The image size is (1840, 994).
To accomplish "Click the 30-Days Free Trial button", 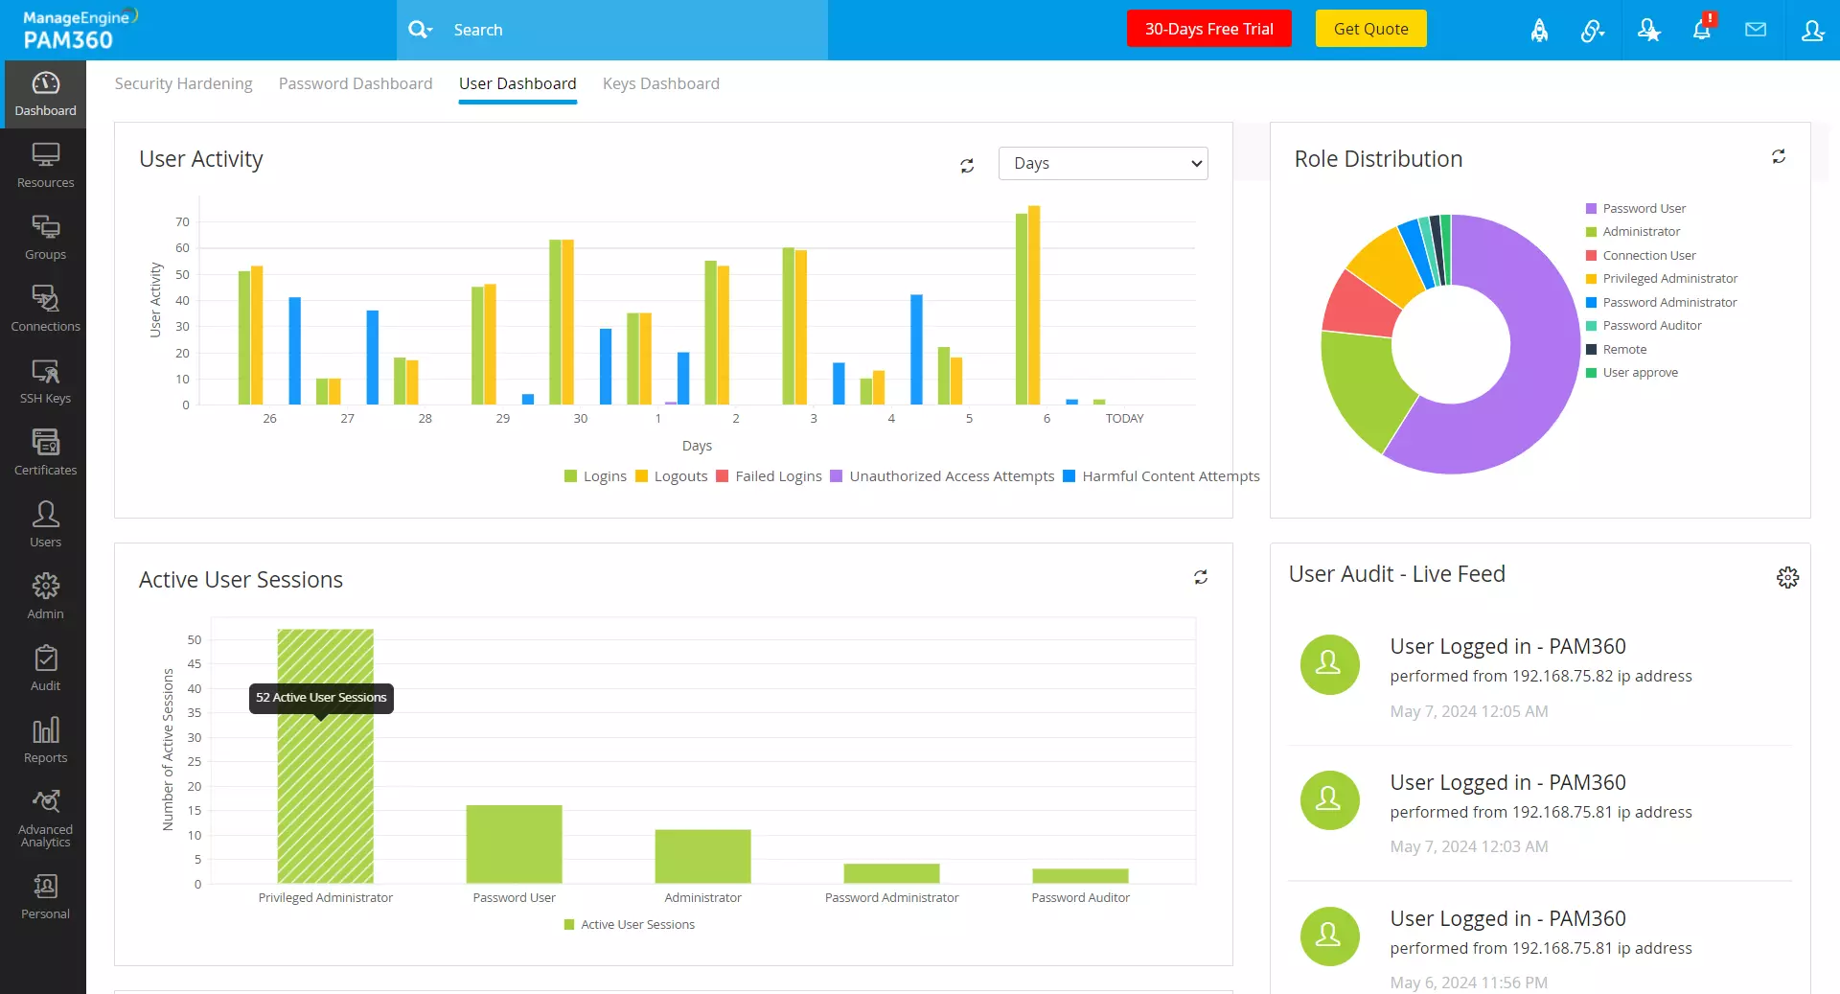I will [x=1208, y=28].
